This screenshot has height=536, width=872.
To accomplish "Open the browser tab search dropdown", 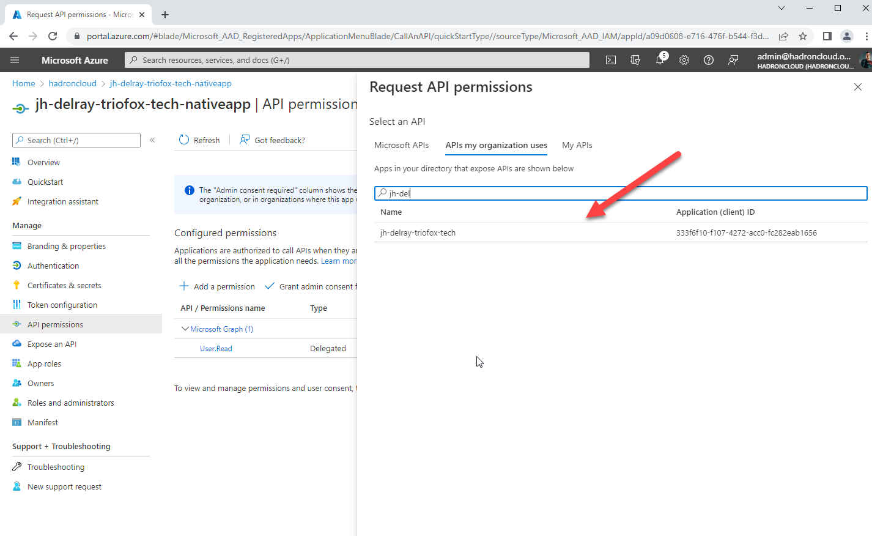I will coord(781,8).
